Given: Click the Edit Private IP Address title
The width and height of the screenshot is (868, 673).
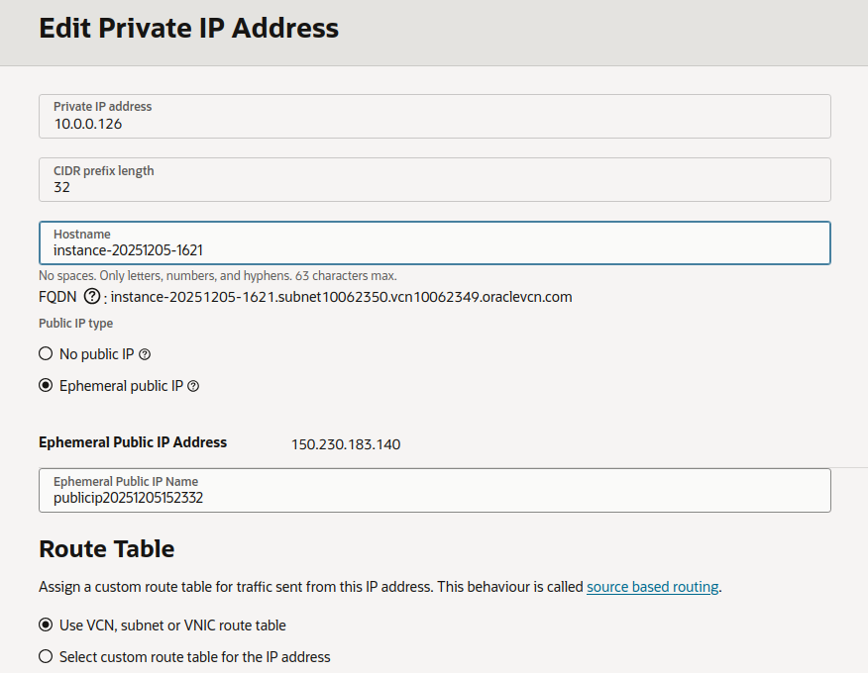Looking at the screenshot, I should point(188,28).
